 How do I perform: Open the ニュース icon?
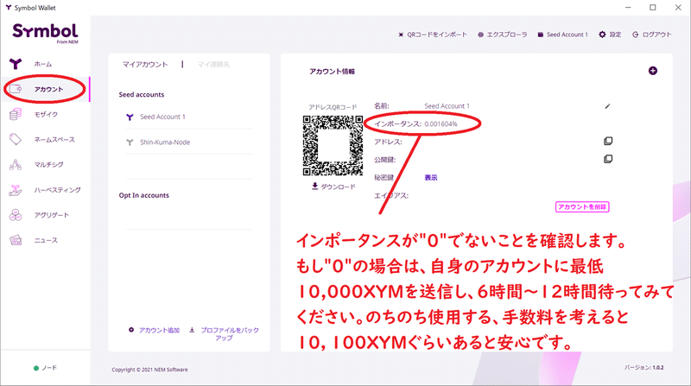tap(16, 240)
